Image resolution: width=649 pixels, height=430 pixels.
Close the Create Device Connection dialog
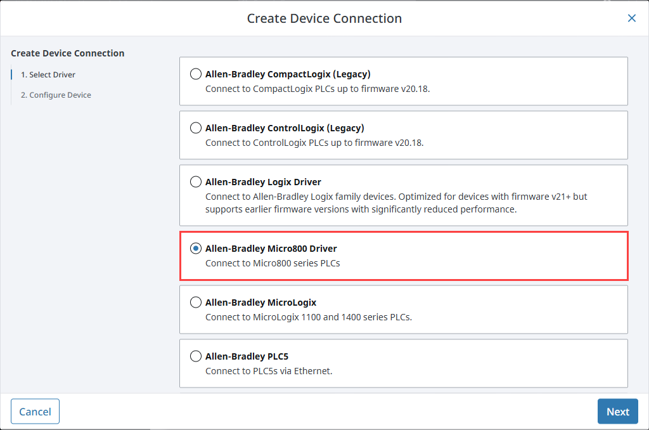(632, 18)
